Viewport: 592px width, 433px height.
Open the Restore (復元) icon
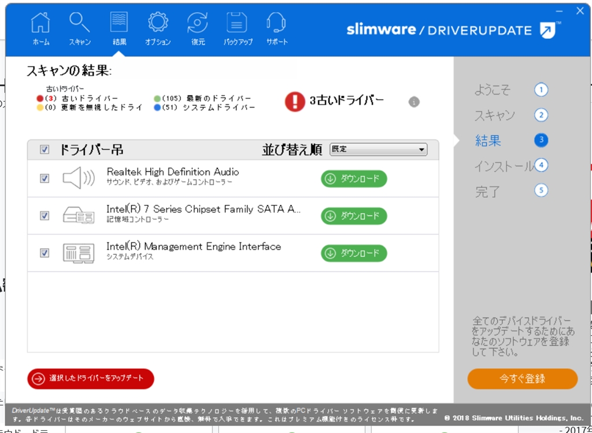pos(198,23)
